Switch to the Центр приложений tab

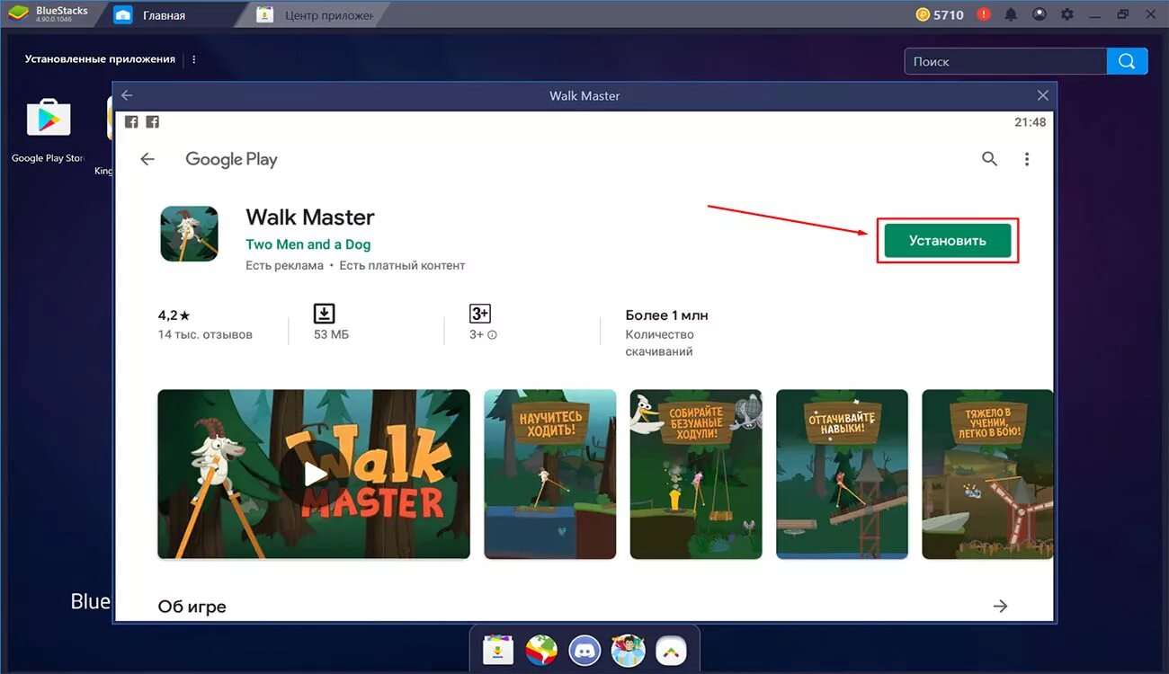click(x=313, y=15)
